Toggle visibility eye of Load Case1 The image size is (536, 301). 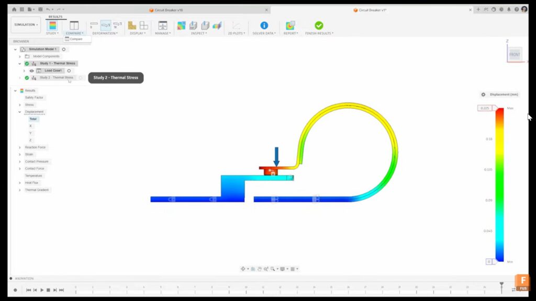point(31,71)
